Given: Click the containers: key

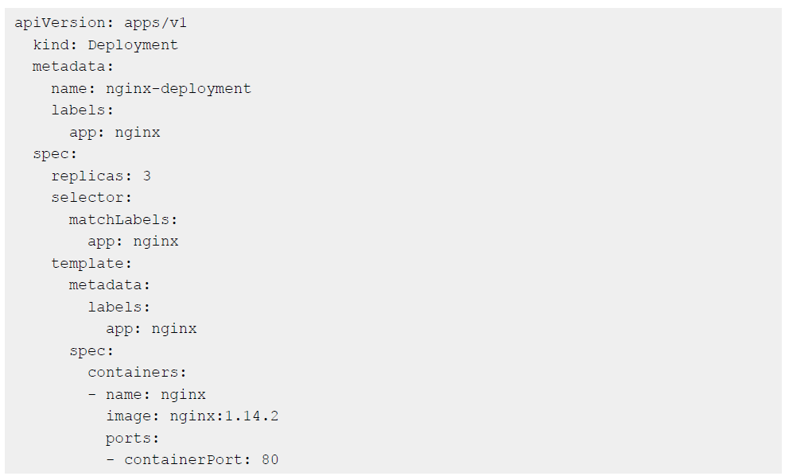Looking at the screenshot, I should pyautogui.click(x=137, y=372).
